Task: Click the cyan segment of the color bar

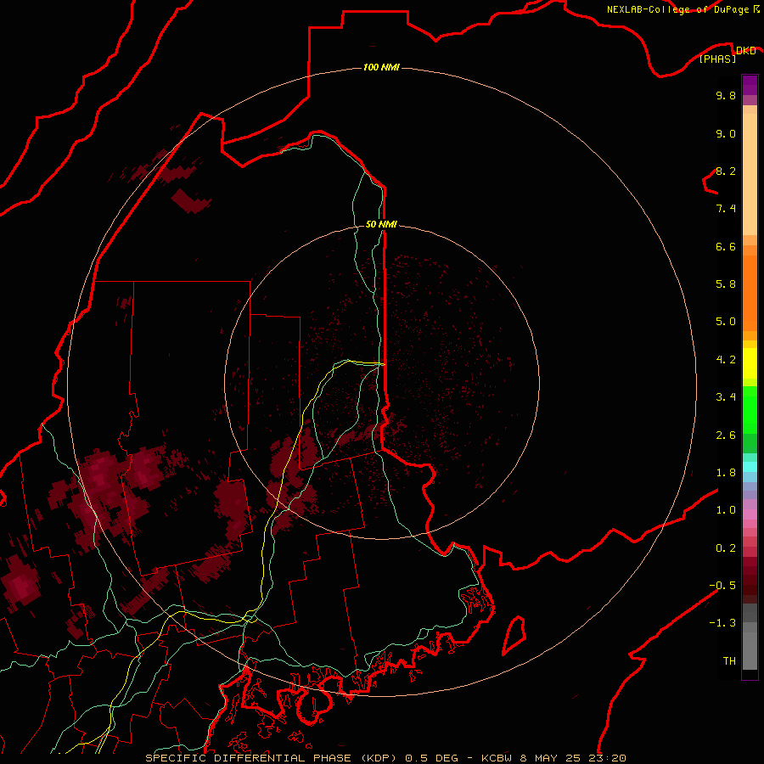Action: click(750, 467)
